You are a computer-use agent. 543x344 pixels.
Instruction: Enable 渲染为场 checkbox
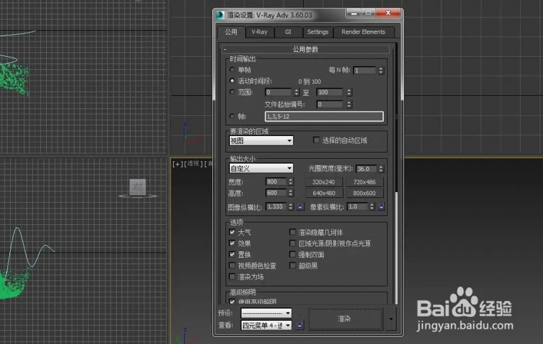click(x=232, y=277)
